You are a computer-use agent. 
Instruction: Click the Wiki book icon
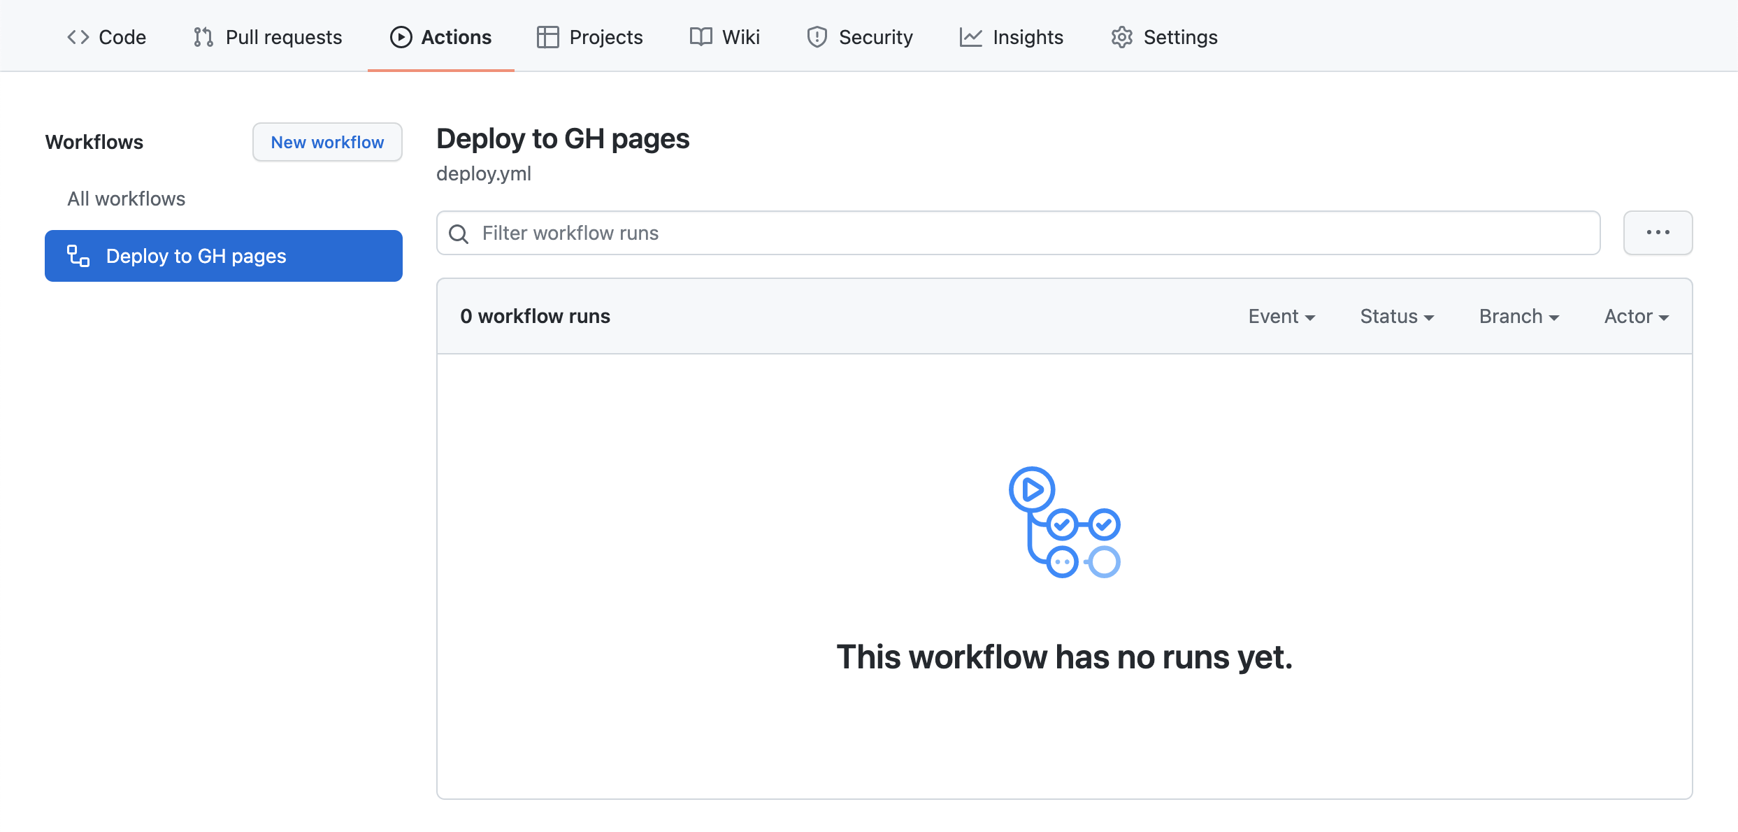point(701,37)
